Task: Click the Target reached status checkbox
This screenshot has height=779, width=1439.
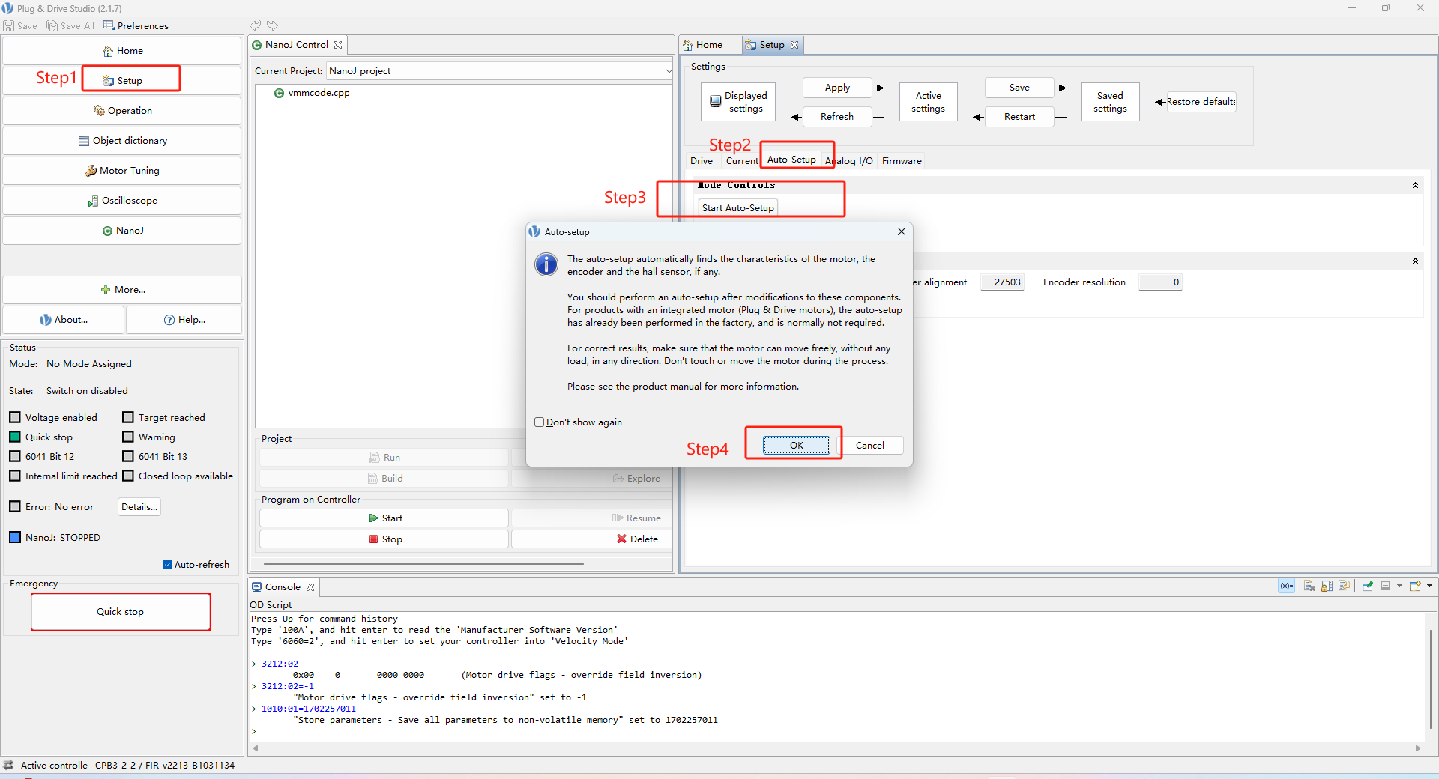Action: point(128,417)
